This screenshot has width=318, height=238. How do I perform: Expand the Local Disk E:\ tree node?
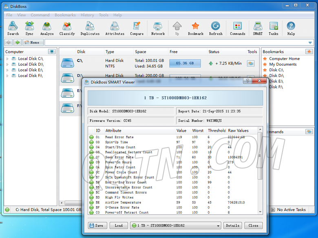click(7, 70)
